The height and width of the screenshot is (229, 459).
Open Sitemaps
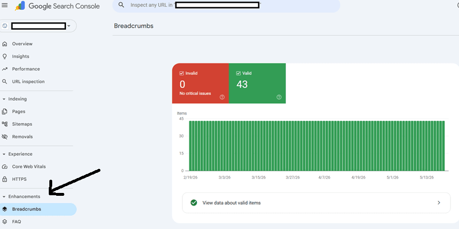(22, 124)
